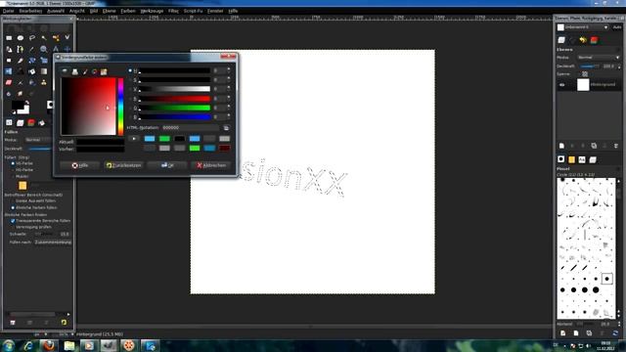Click the Zurücksetzen button
This screenshot has height=352, width=626.
(123, 165)
